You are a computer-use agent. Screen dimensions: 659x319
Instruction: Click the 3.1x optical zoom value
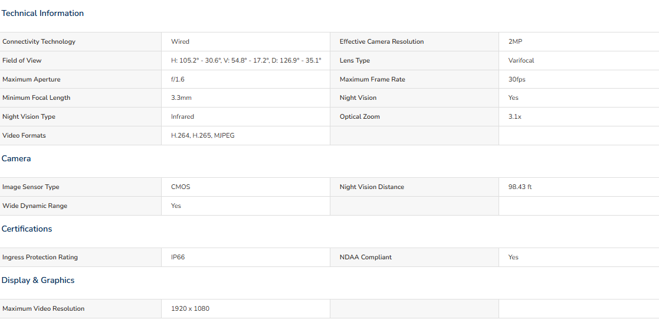point(515,116)
